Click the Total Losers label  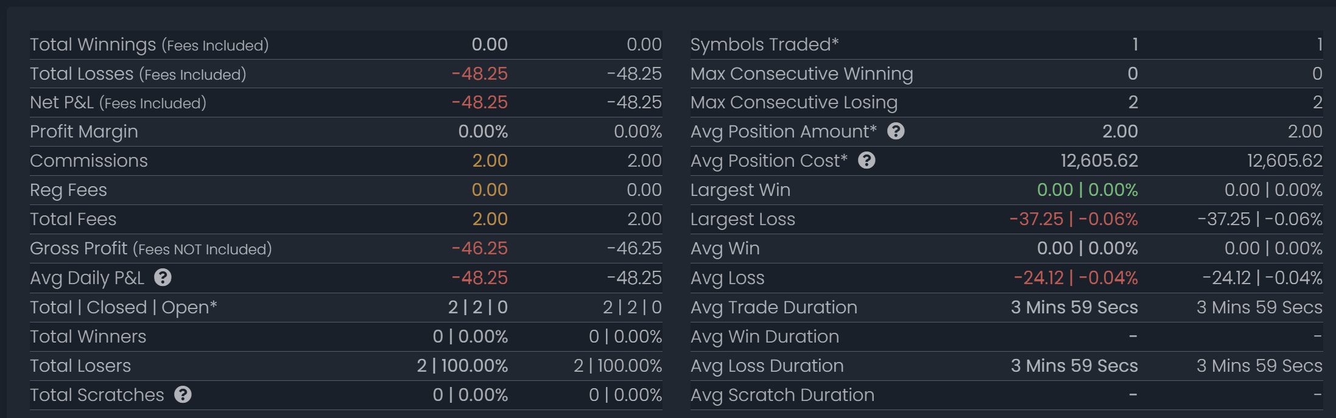[80, 366]
